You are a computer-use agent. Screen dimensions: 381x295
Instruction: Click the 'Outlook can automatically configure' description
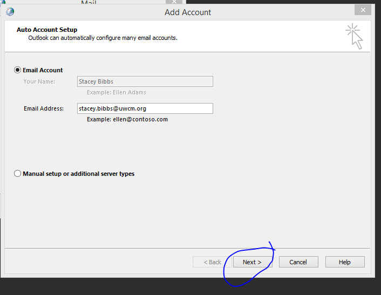pyautogui.click(x=103, y=38)
